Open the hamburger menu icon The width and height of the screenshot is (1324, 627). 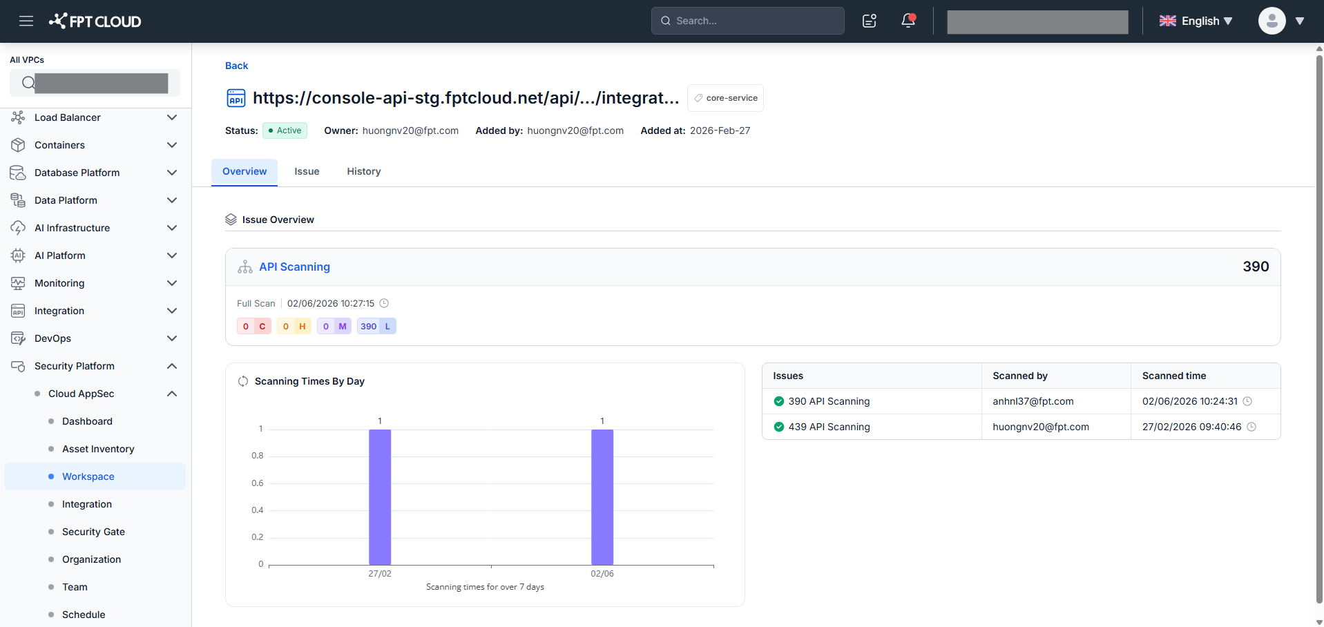point(26,21)
